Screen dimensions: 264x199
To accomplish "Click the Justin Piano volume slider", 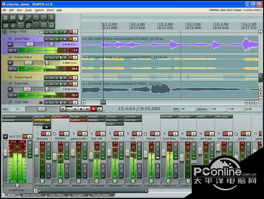I will click(x=31, y=45).
